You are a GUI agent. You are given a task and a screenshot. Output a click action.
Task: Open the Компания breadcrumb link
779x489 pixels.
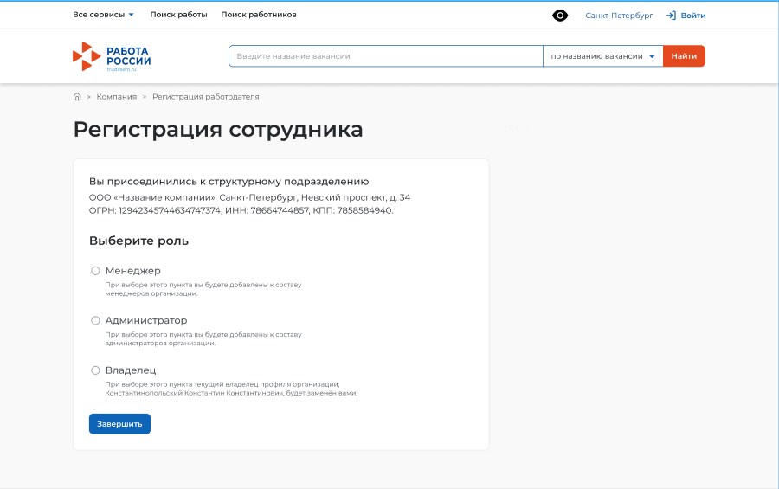pos(117,97)
